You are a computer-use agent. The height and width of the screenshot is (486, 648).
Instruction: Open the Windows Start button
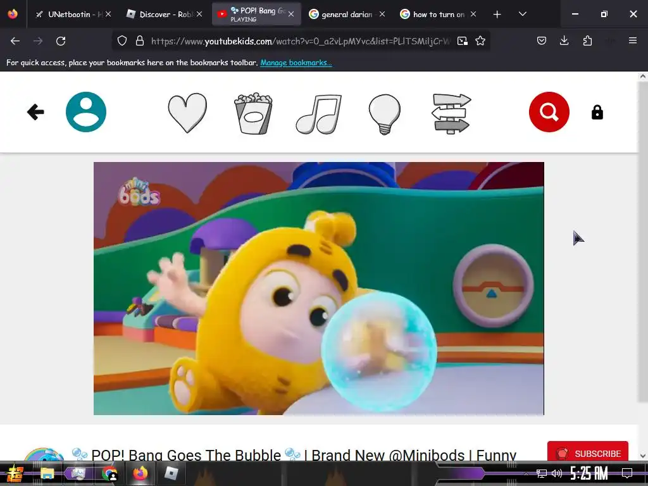[x=15, y=473]
